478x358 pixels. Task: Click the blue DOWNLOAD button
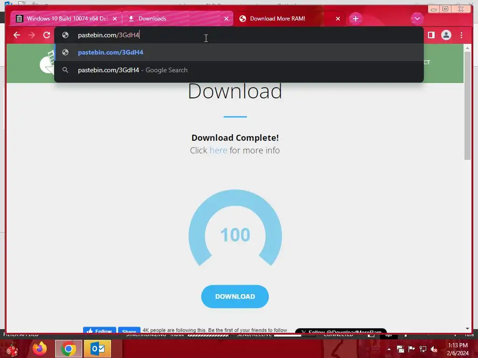(235, 296)
